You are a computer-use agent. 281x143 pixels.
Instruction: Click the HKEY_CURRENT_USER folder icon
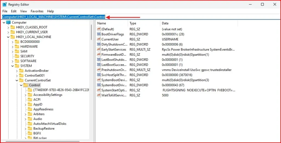13,32
